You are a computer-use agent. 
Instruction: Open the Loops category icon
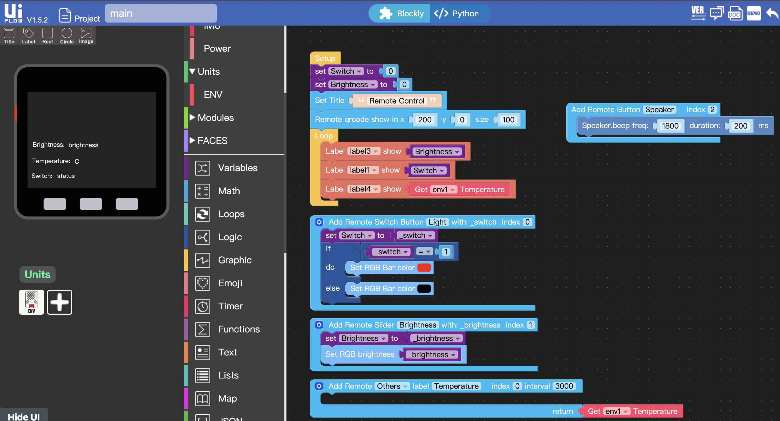coord(203,214)
